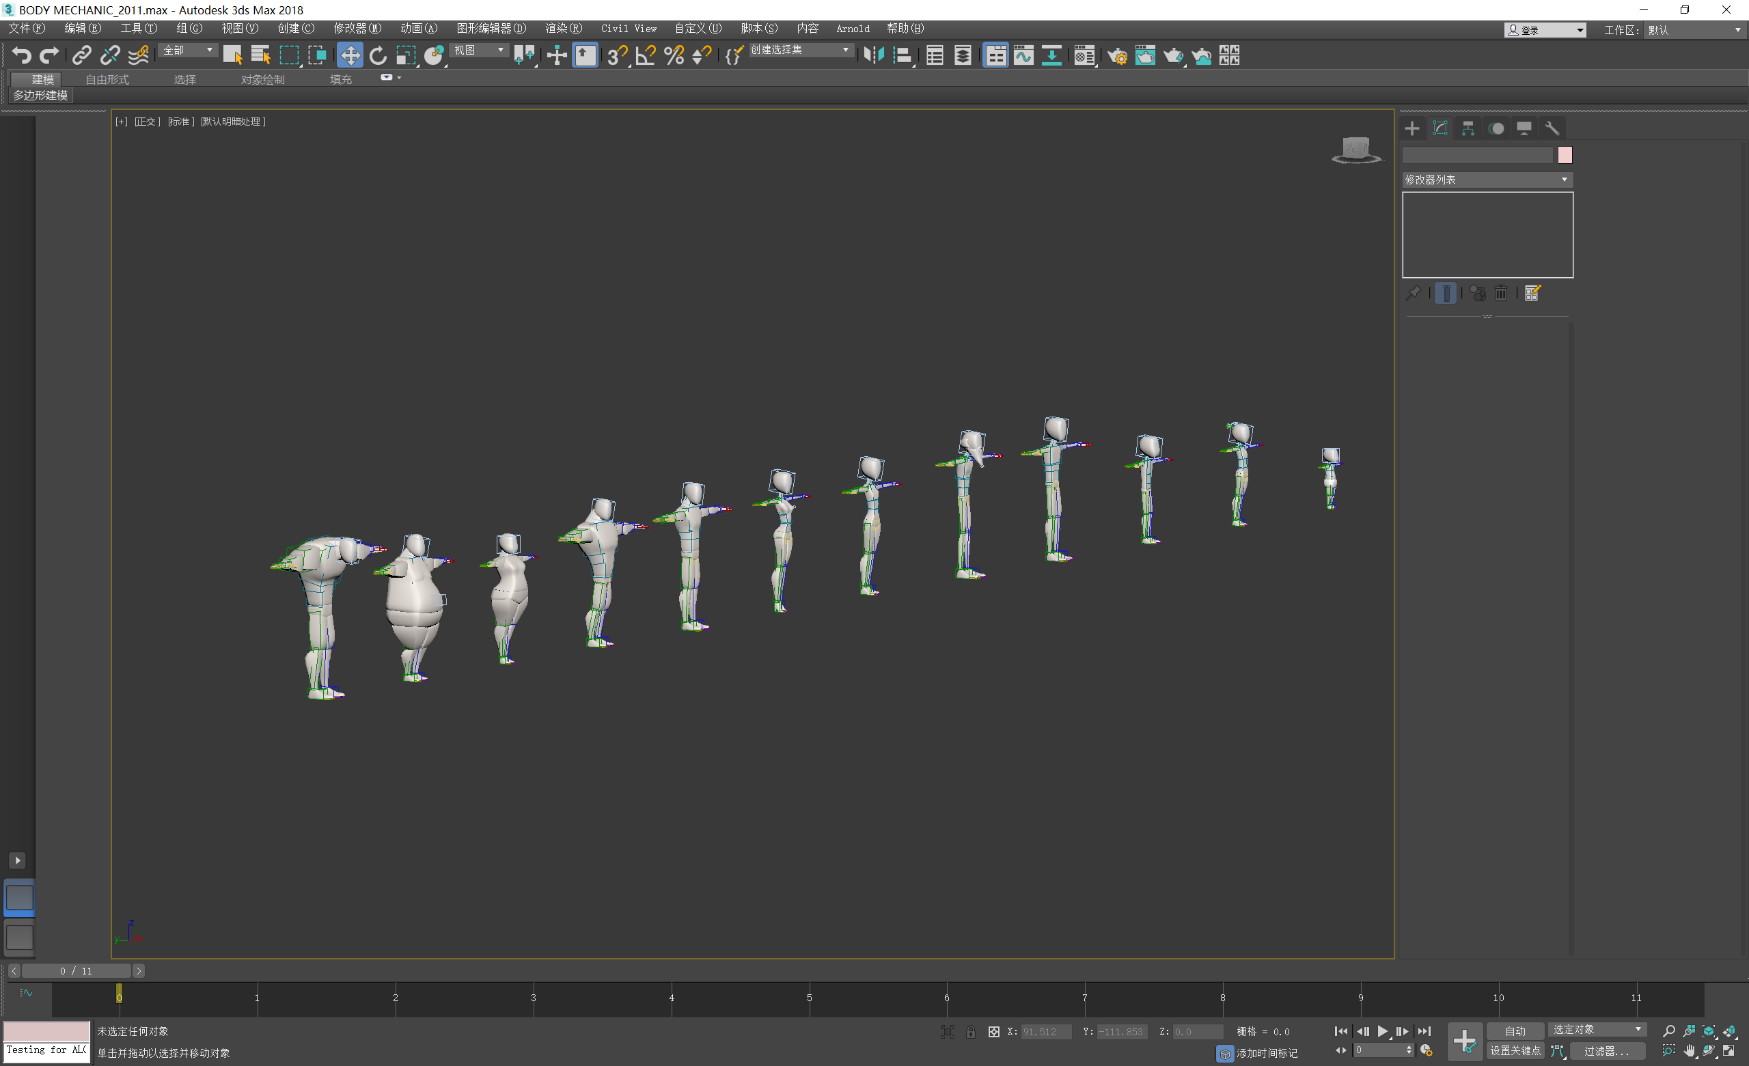Expand the 修改器列表 modifier list dropdown

[1487, 180]
